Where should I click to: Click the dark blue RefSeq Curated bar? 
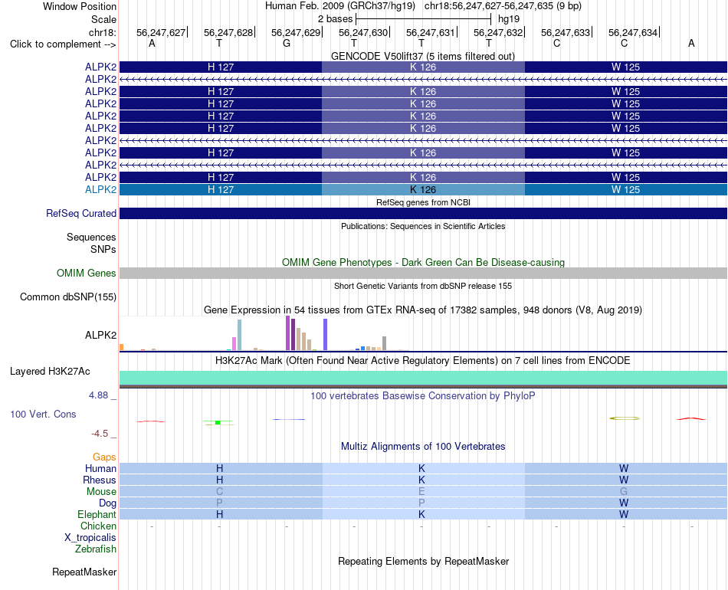423,214
